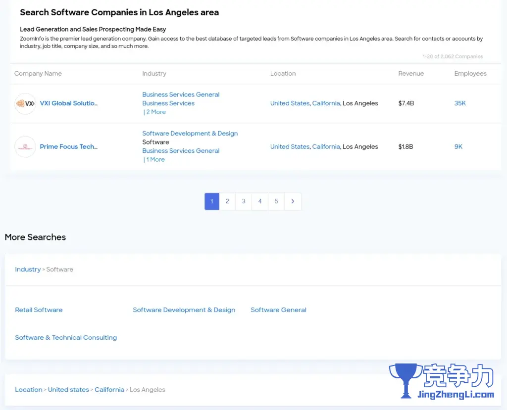Click the Employees column header
Image resolution: width=507 pixels, height=410 pixels.
click(470, 74)
